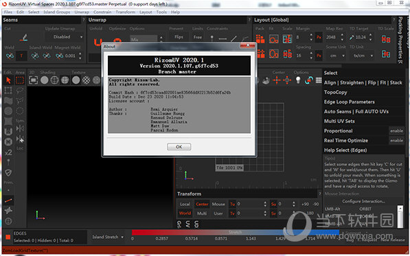Increase the Margin value with stepper
Screen dimensions: 410x256
[x=311, y=35]
